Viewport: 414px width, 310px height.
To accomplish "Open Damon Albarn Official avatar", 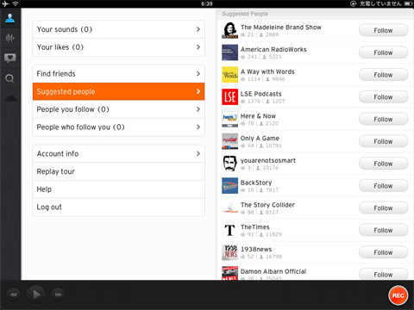I will coord(229,273).
